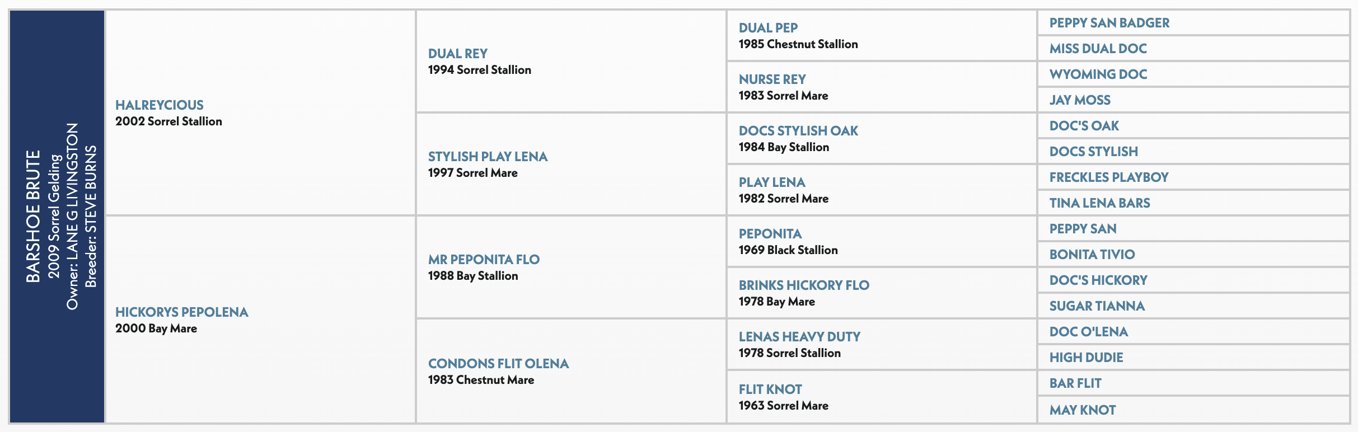Screen dimensions: 1358x432
Task: Click the CONDONS FLIT OLENA link
Action: pyautogui.click(x=498, y=364)
